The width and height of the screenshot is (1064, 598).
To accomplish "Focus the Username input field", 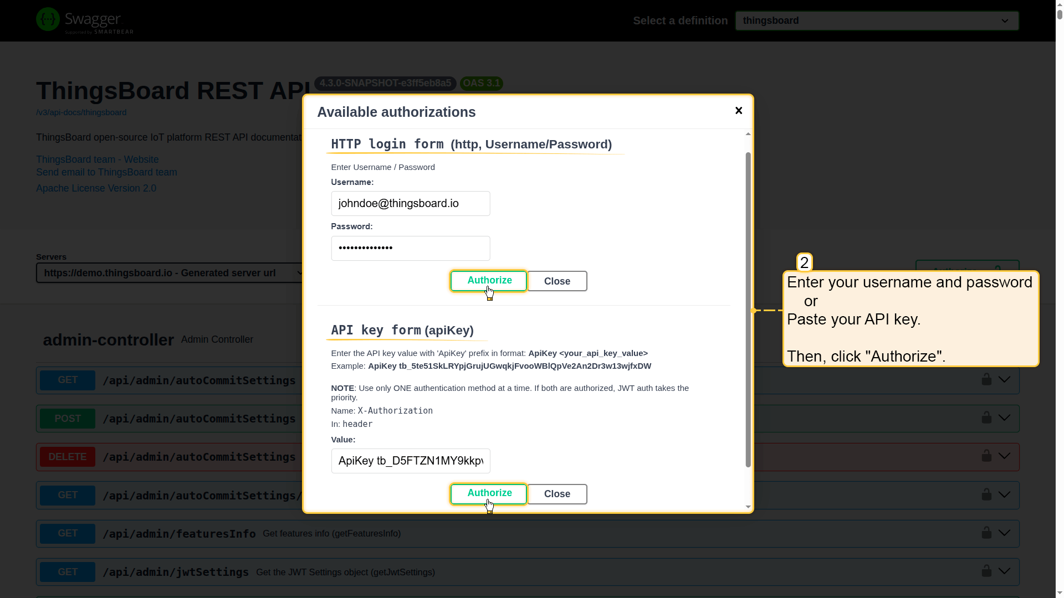I will (410, 203).
